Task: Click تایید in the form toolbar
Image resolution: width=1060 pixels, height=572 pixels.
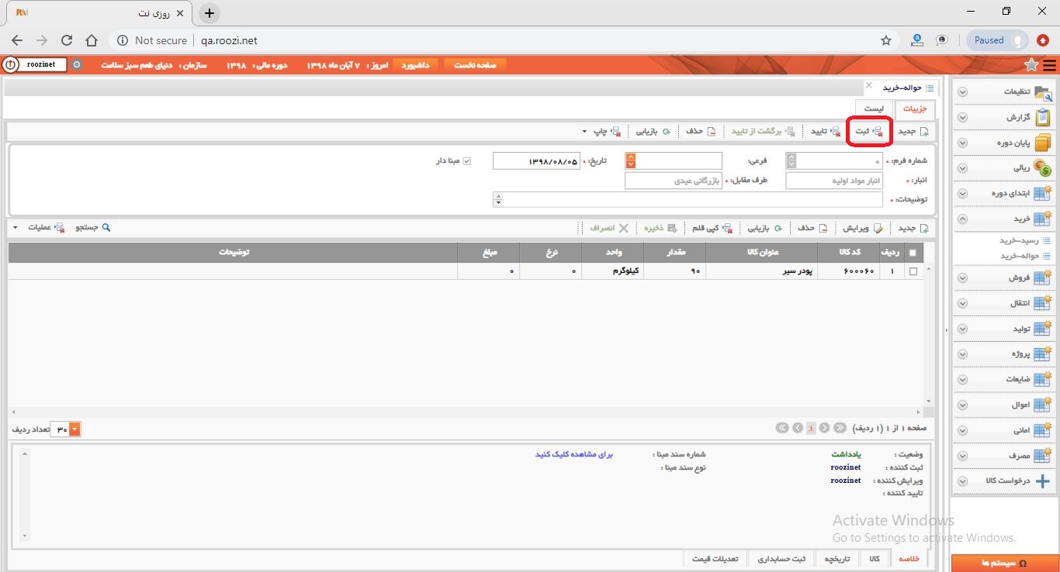Action: (826, 131)
